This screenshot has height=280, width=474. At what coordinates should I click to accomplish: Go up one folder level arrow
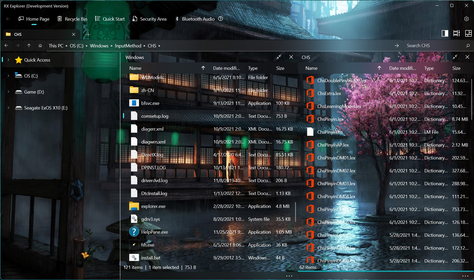[x=29, y=46]
